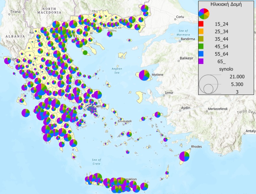Image resolution: width=256 pixels, height=194 pixels.
Task: Select the pie chart near Mytilene
Action: pyautogui.click(x=144, y=75)
